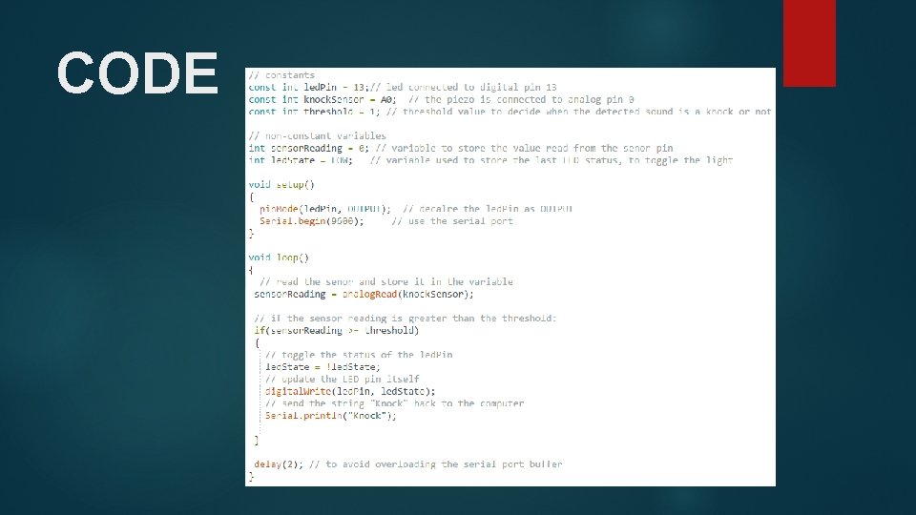The height and width of the screenshot is (515, 916).
Task: Click the 'greater than the threshold' comment
Action: click(406, 319)
